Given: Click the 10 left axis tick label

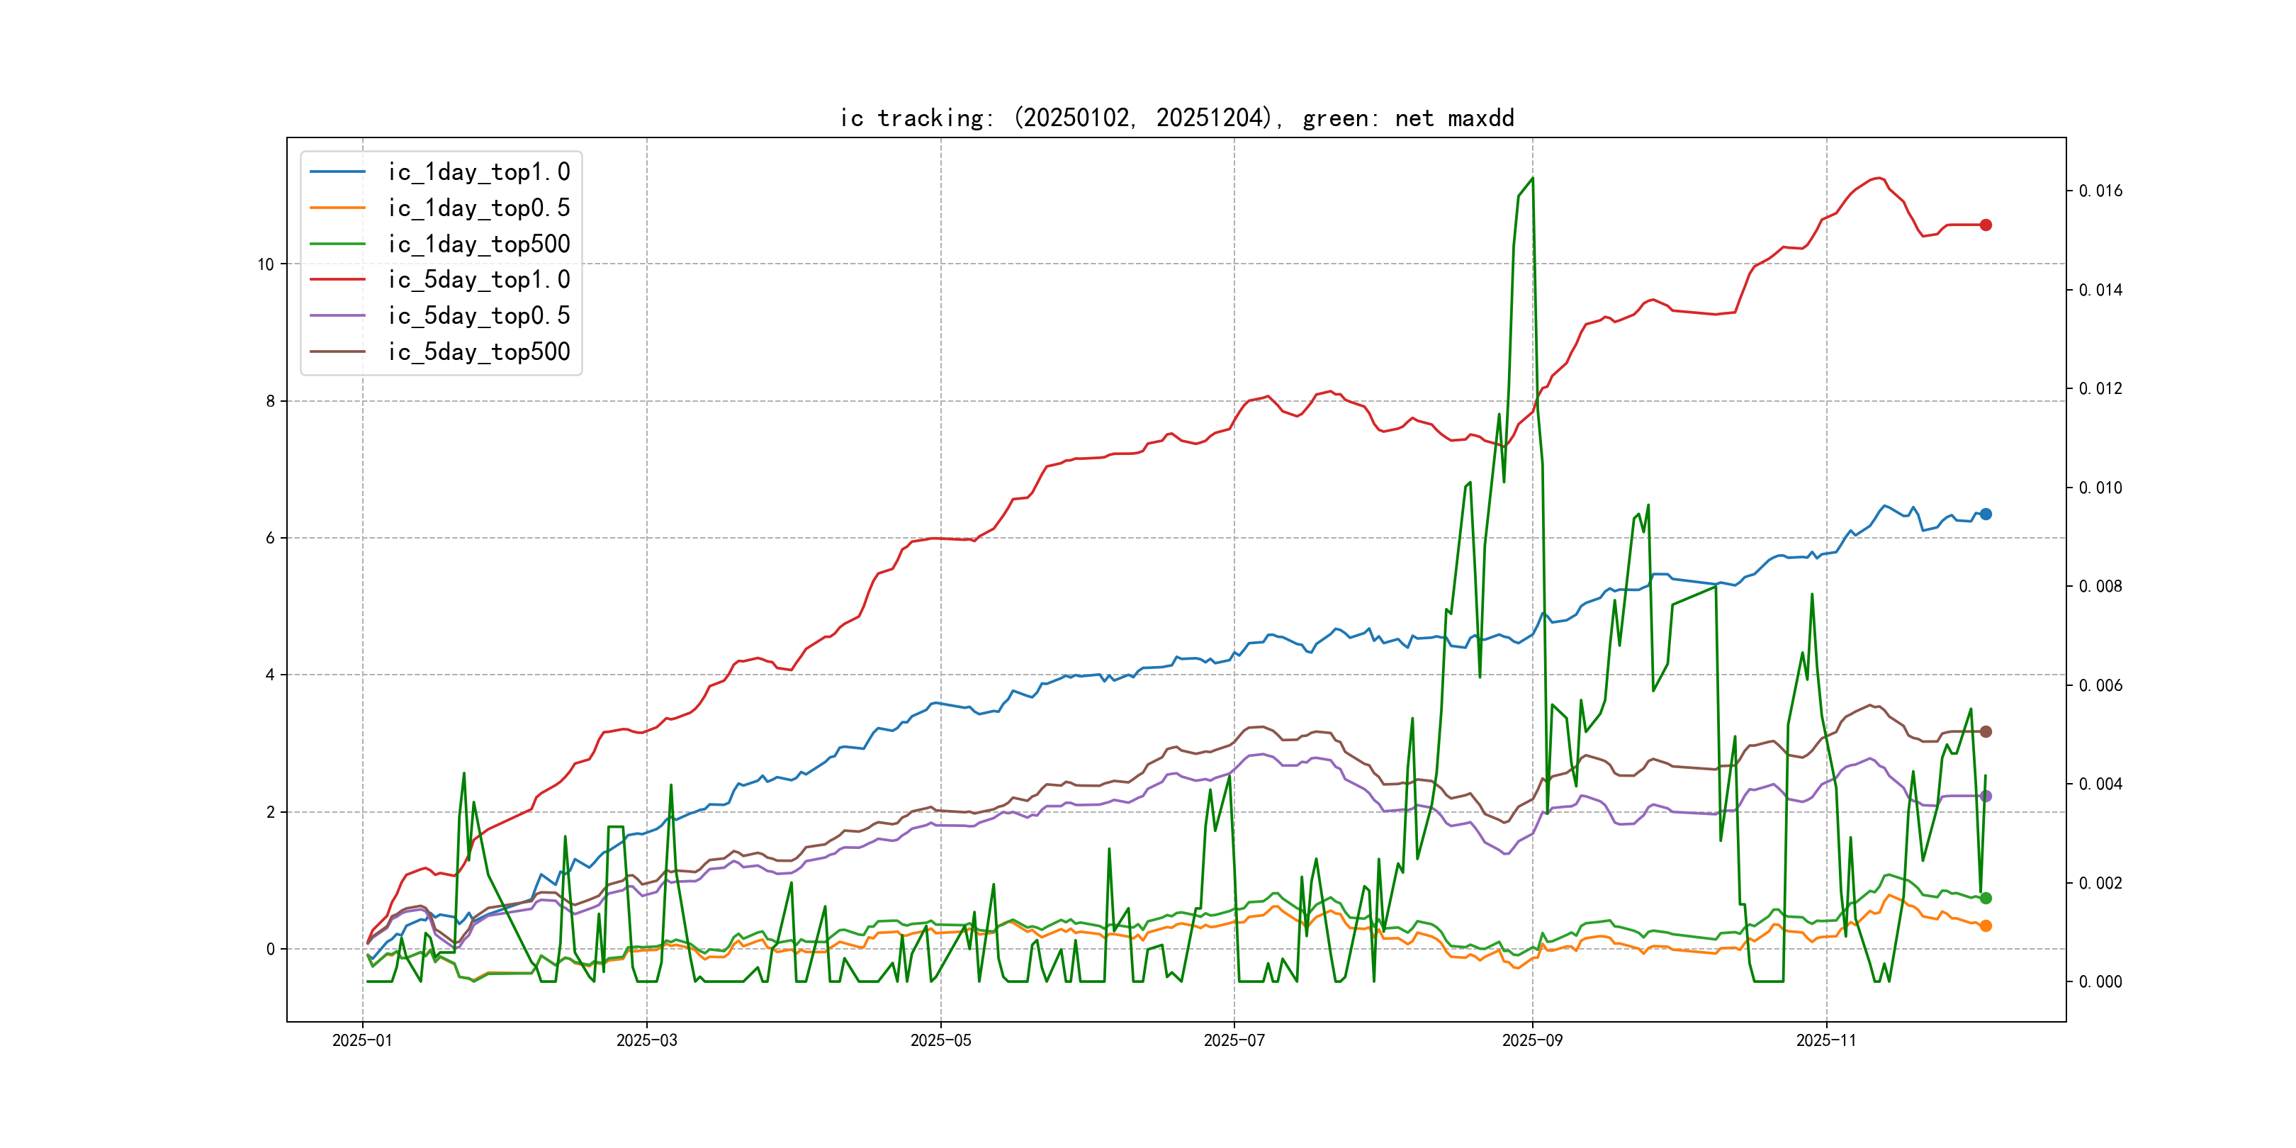Looking at the screenshot, I should coord(266,264).
